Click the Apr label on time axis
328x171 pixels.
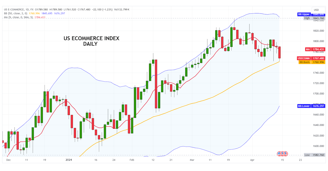(252, 160)
